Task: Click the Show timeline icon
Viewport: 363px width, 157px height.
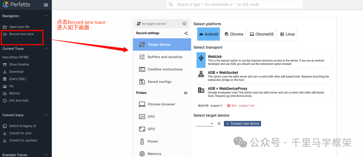Action: [x=5, y=65]
